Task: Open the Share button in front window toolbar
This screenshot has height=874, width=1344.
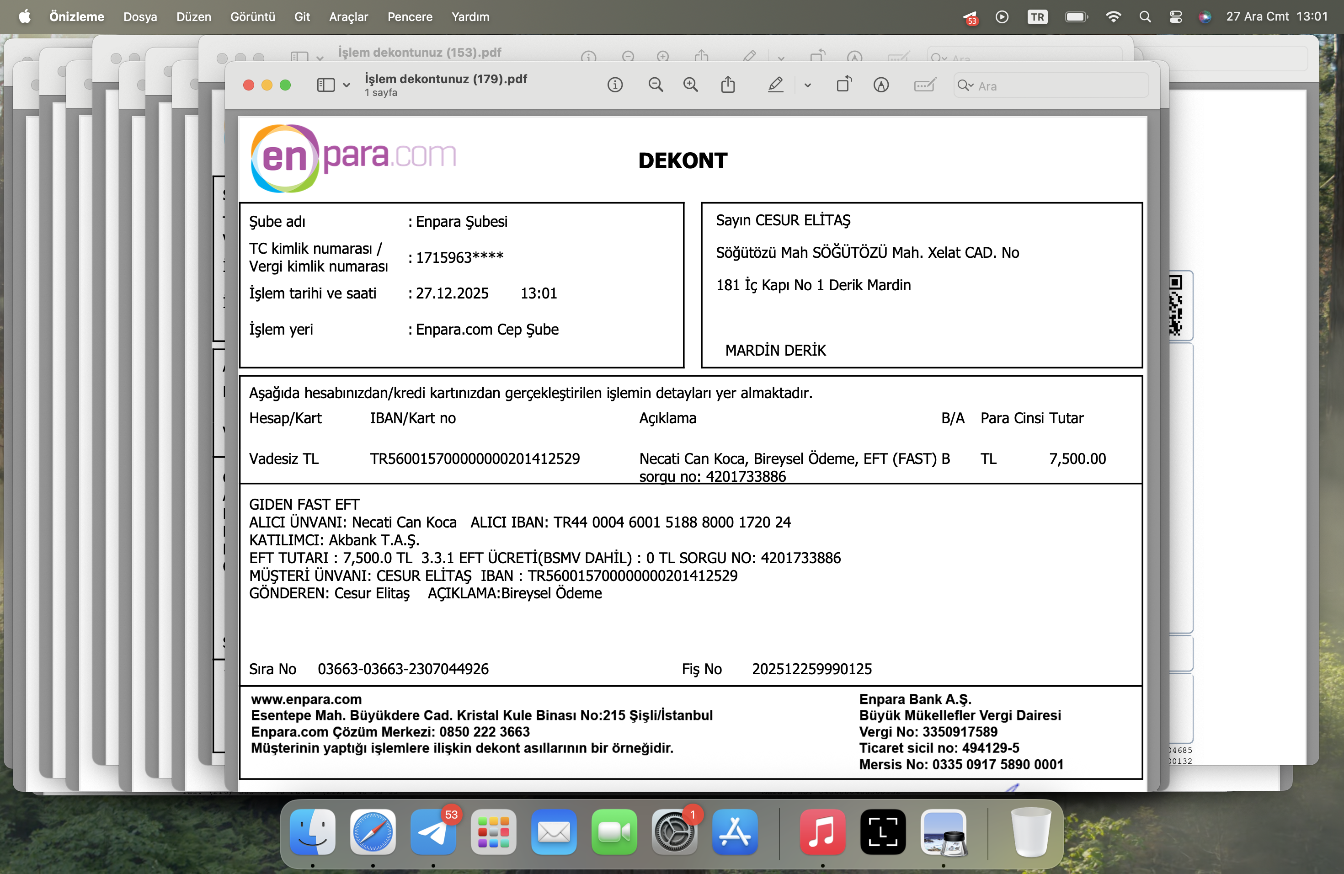Action: pyautogui.click(x=728, y=85)
